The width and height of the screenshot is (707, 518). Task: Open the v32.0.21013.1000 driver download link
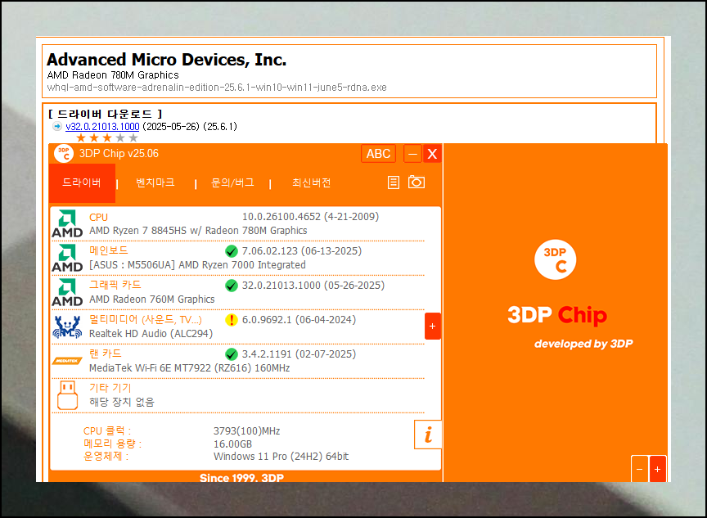[102, 127]
